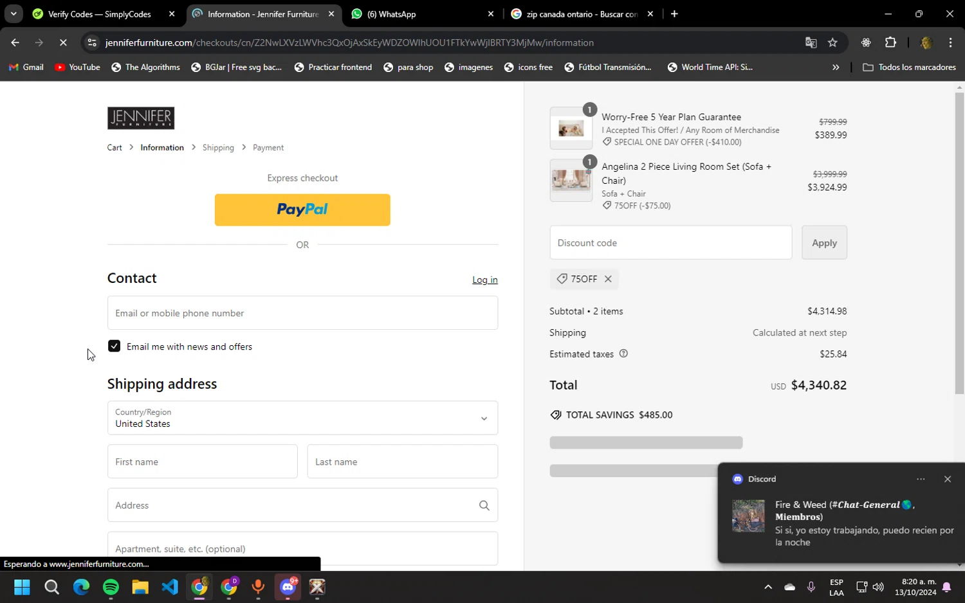Open the notification bell in tray
The image size is (965, 603).
pyautogui.click(x=947, y=587)
